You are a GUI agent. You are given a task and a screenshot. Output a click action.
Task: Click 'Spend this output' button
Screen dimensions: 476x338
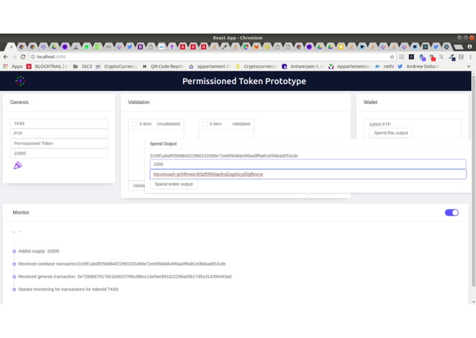390,133
